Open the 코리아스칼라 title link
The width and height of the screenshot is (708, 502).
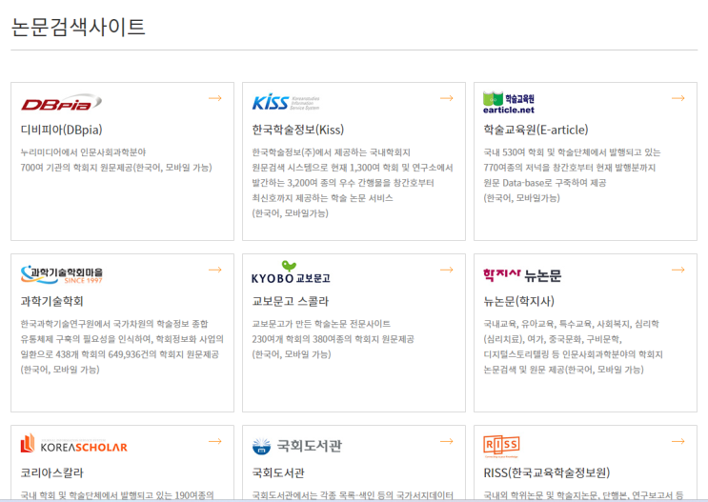[x=51, y=473]
